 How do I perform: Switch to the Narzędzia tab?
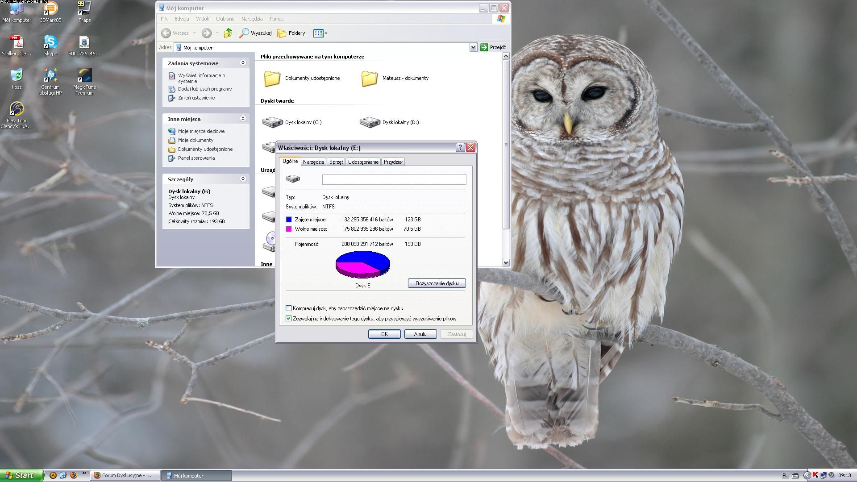click(313, 162)
